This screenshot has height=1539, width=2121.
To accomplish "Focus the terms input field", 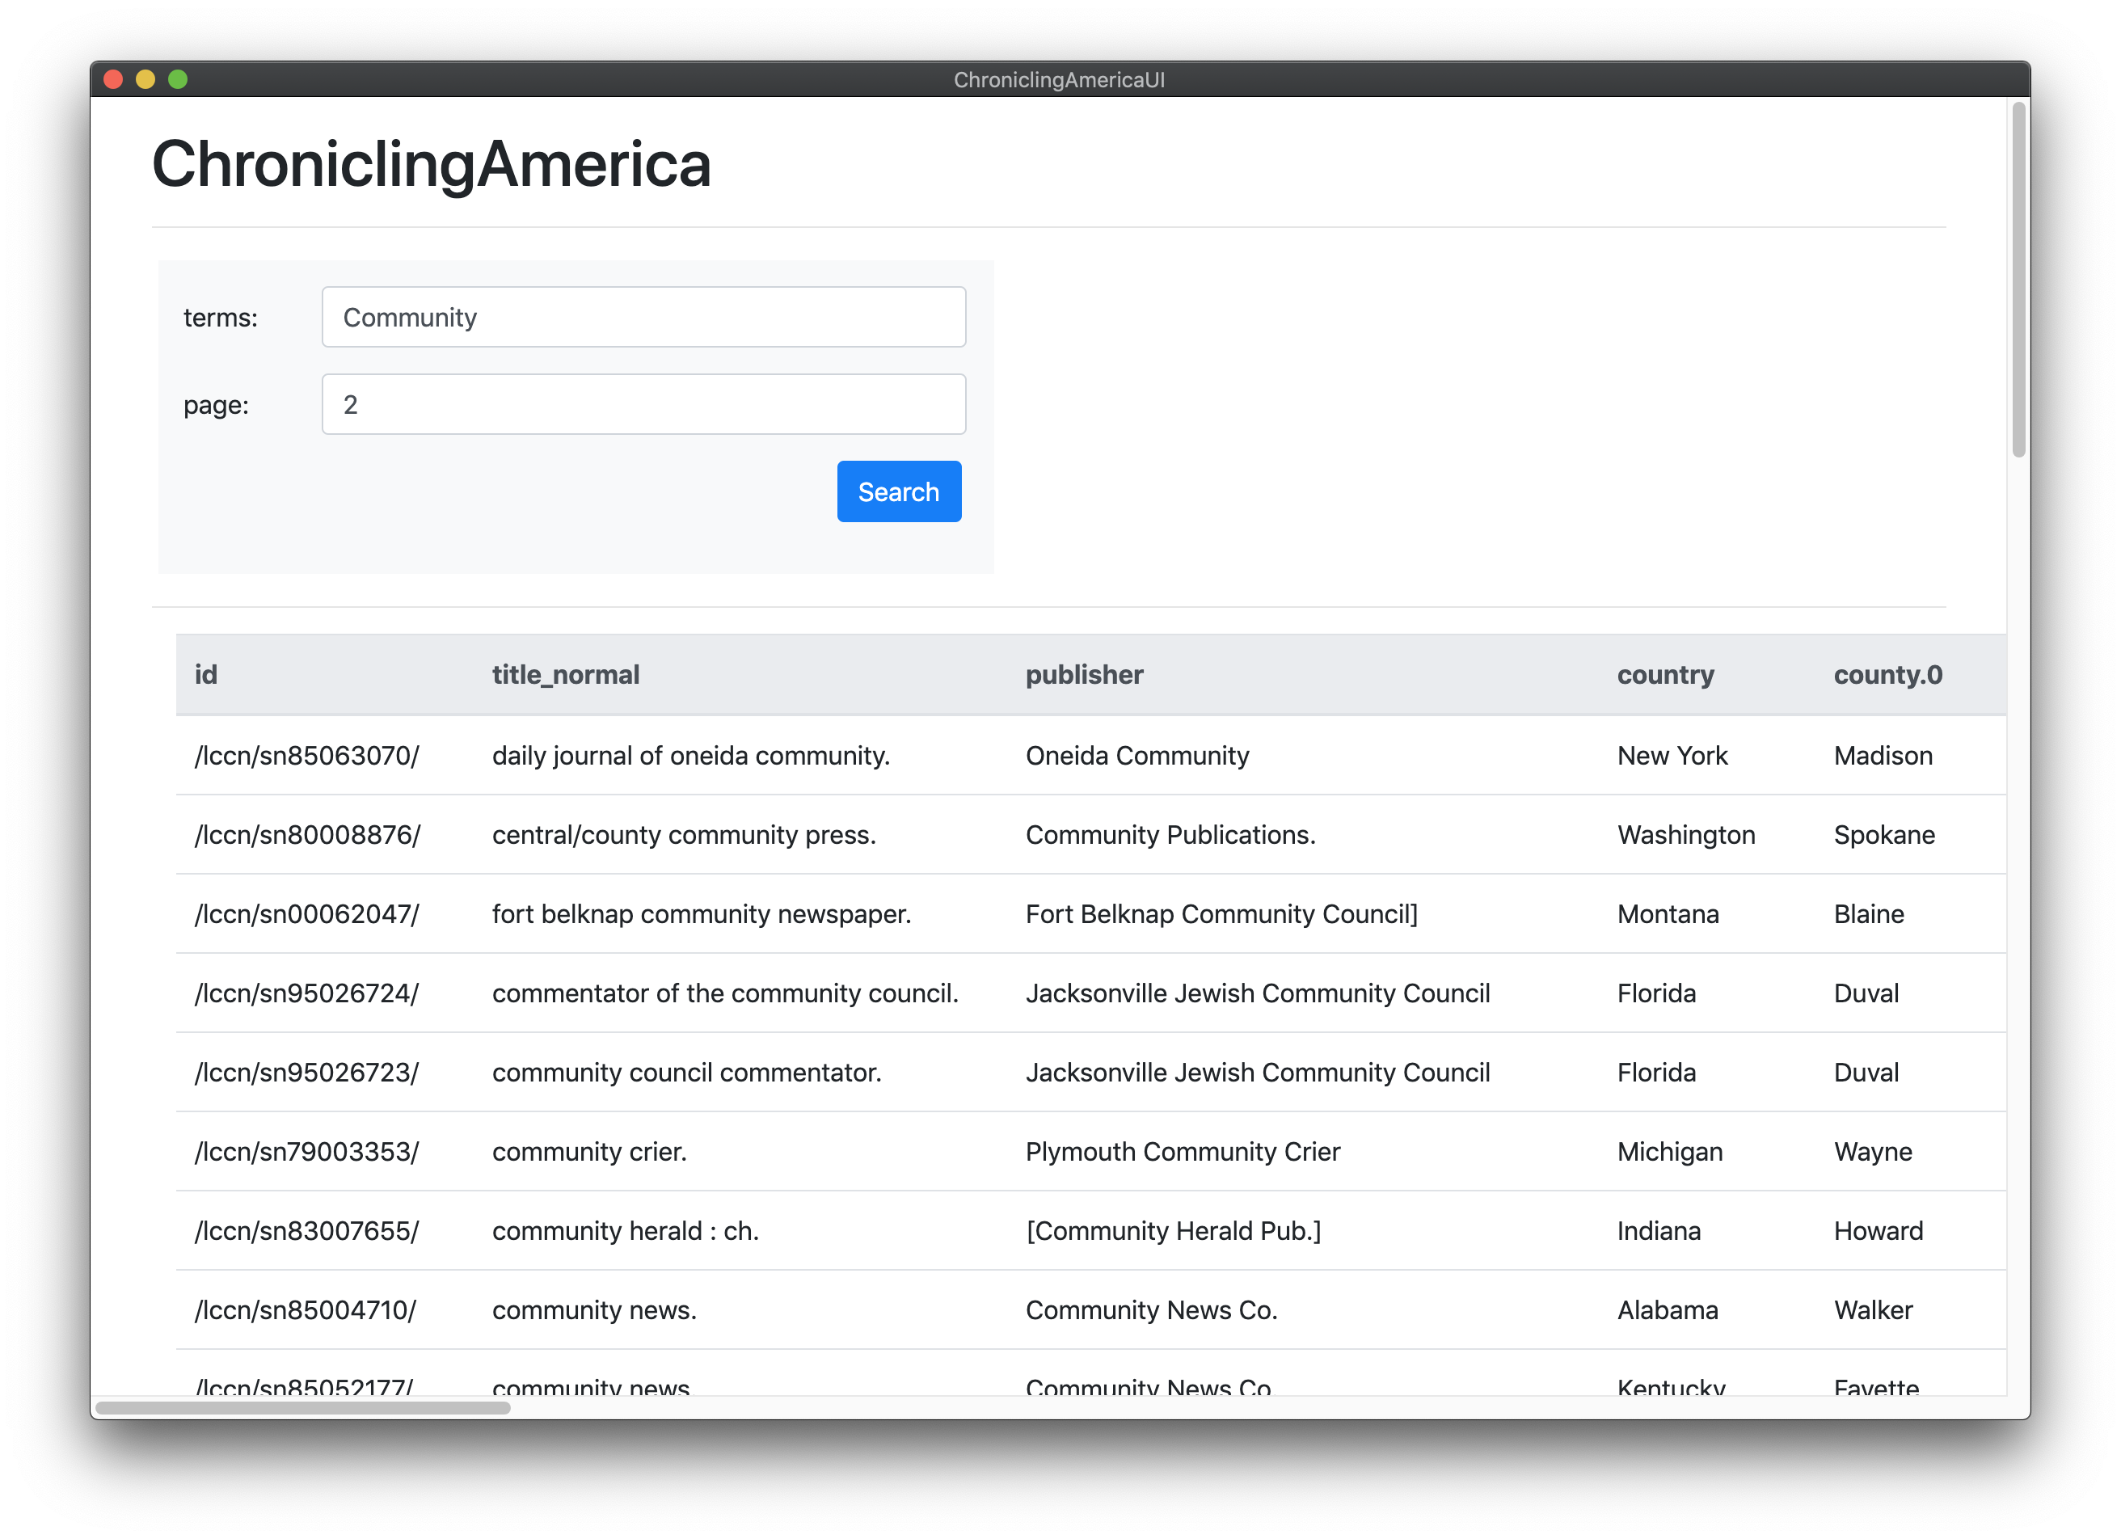I will pos(643,317).
